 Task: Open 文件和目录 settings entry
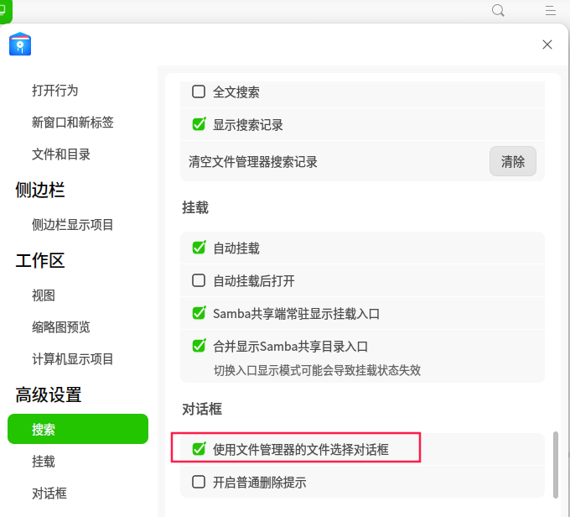[x=60, y=154]
